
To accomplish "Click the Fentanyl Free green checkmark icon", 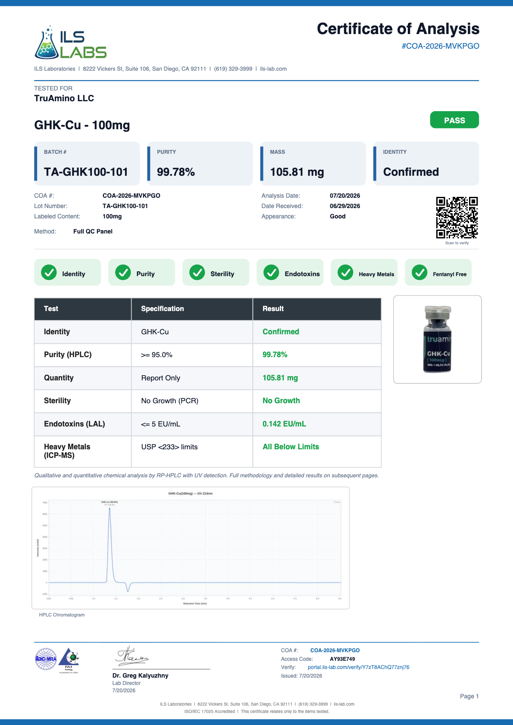I will pyautogui.click(x=419, y=272).
